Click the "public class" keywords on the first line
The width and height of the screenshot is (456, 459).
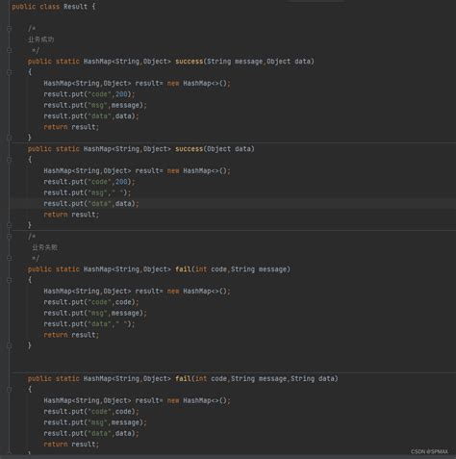click(36, 7)
